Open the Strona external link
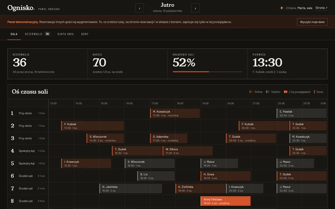 pos(321,8)
